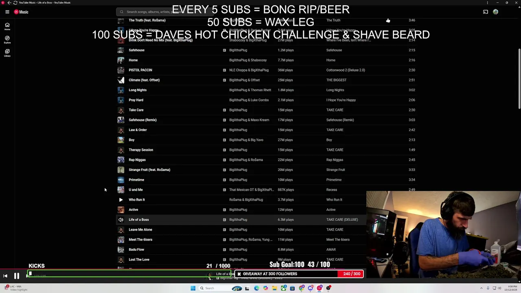This screenshot has width=521, height=293.
Task: Open I Hope You're Happy album on Pray Hard row
Action: [341, 100]
